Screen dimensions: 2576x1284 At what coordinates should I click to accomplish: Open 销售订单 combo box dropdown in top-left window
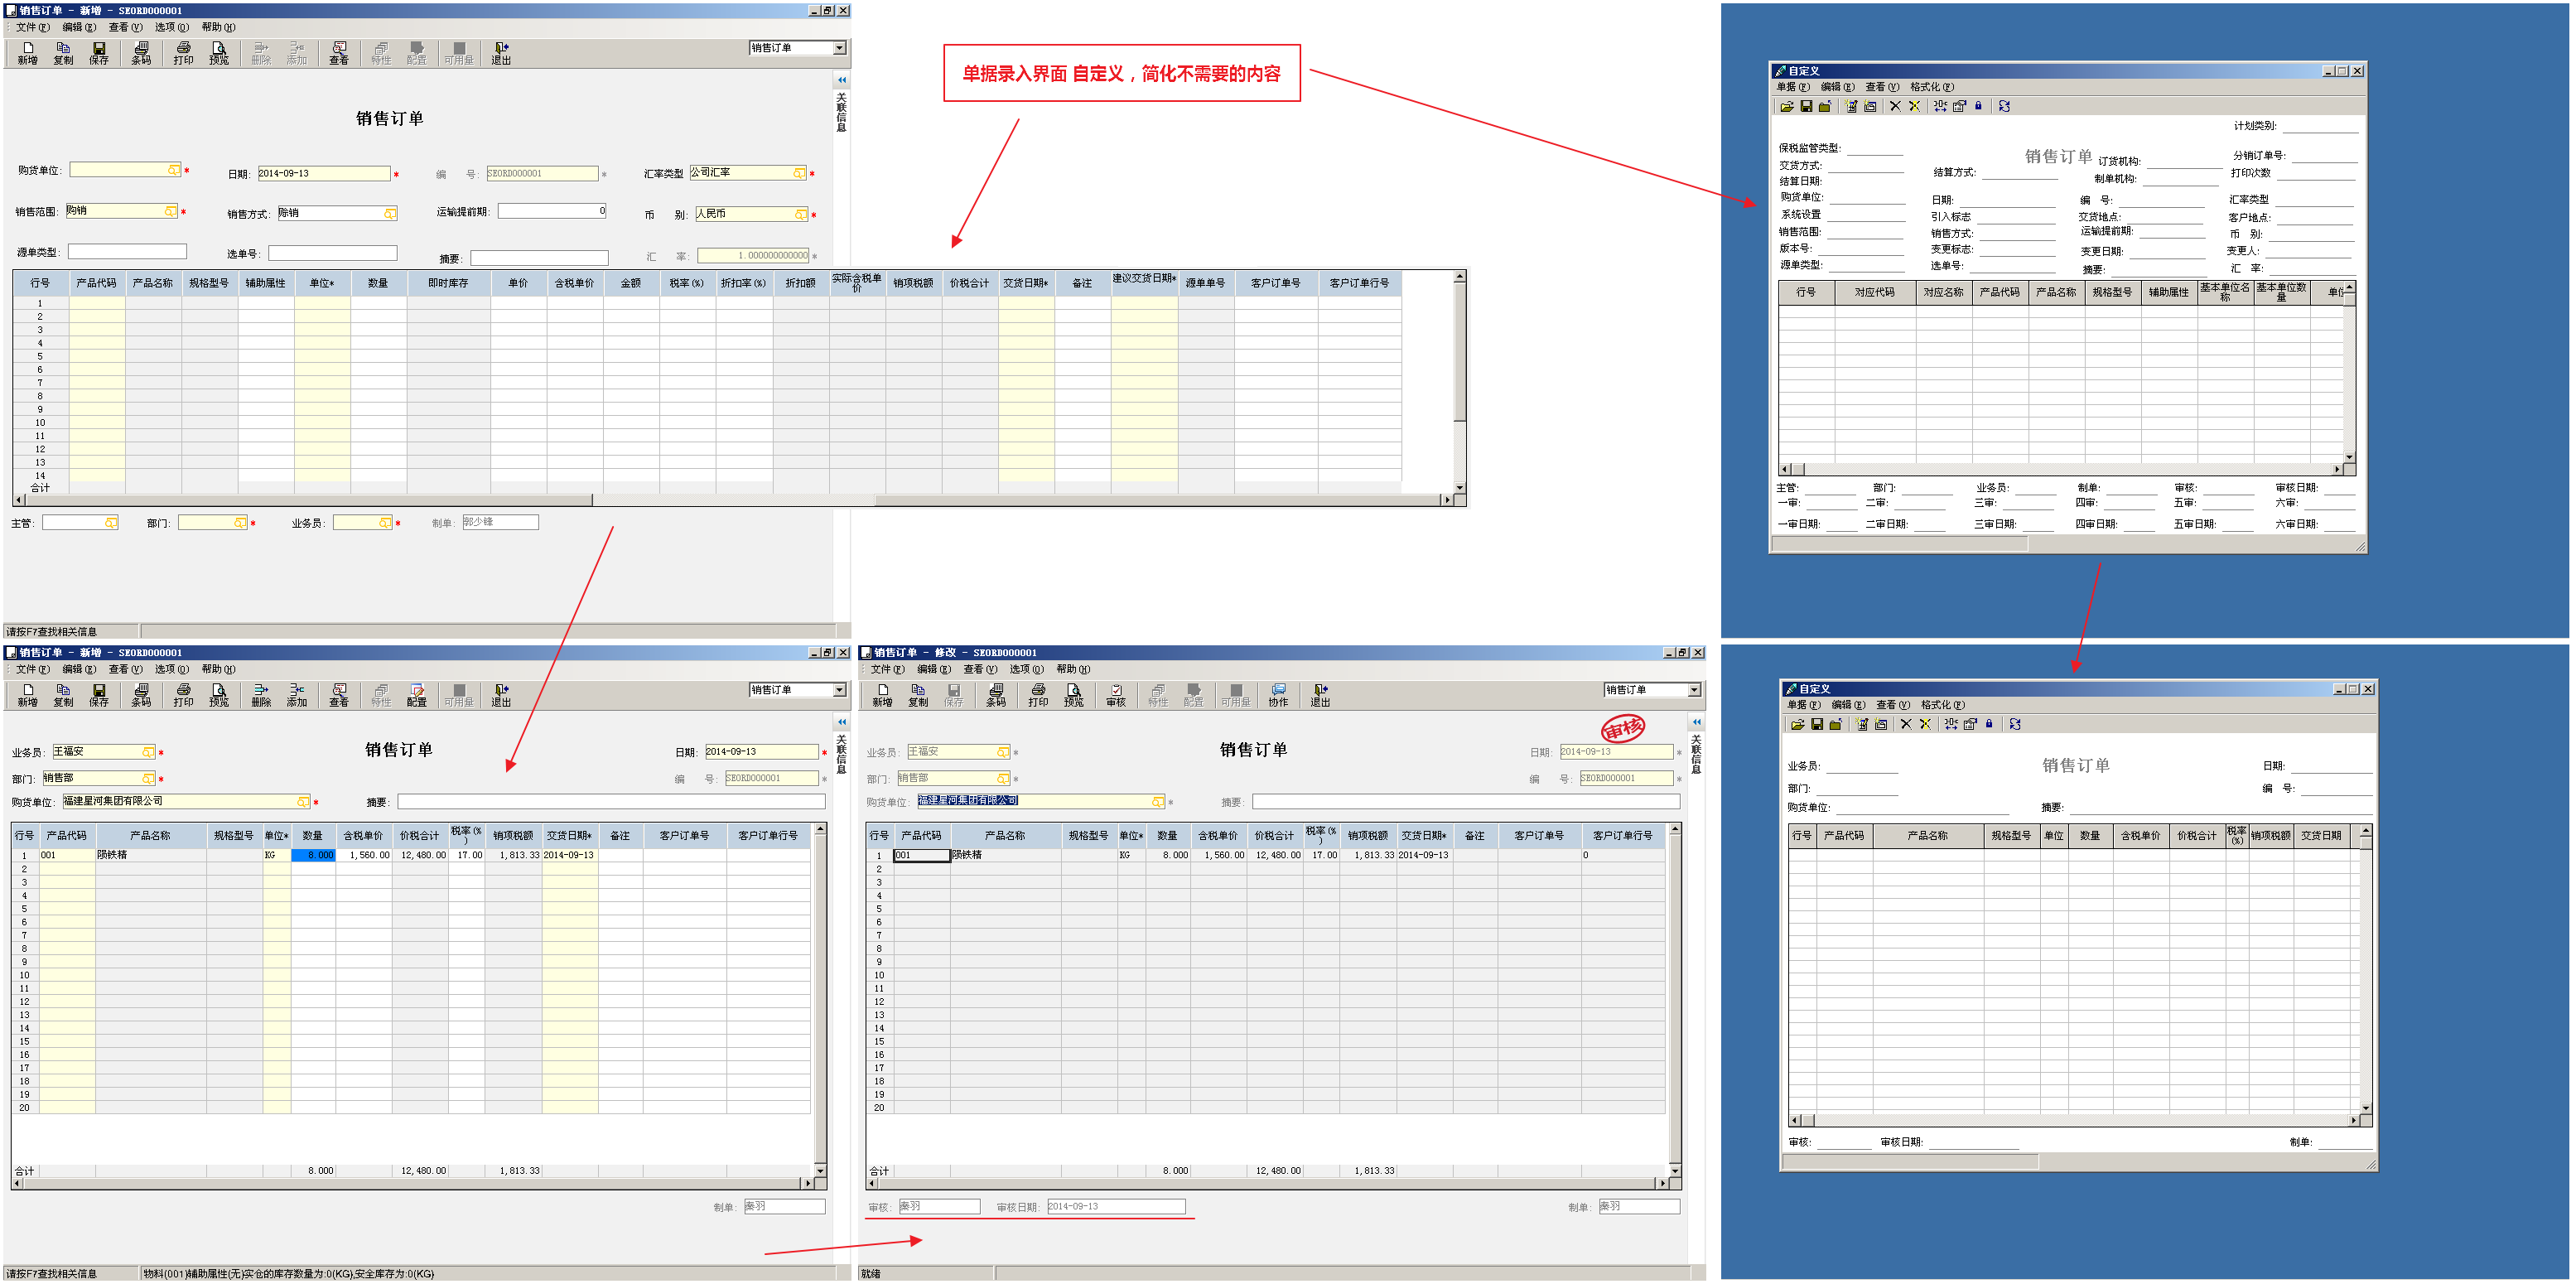(839, 48)
